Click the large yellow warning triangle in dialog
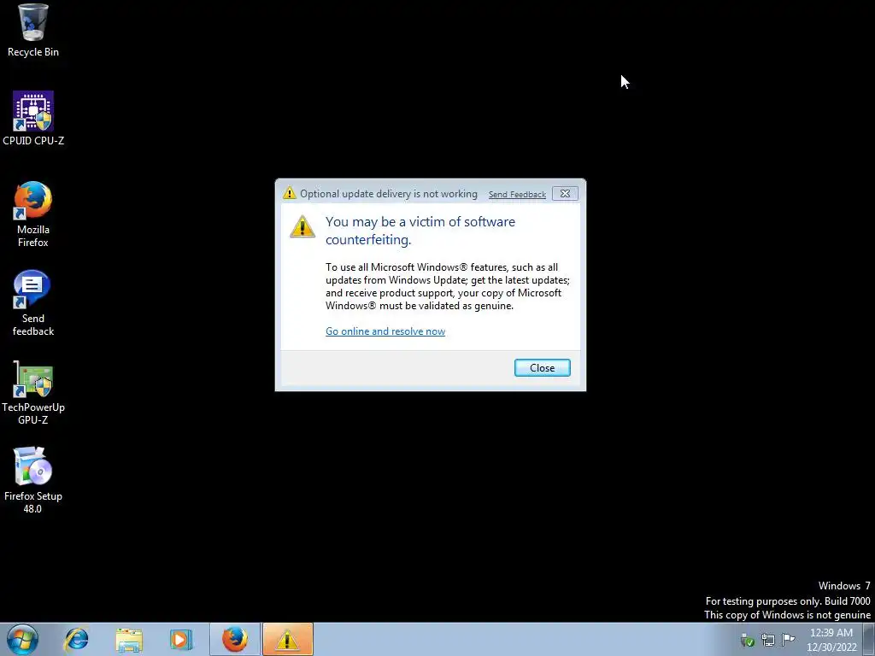The width and height of the screenshot is (875, 656). (x=302, y=226)
